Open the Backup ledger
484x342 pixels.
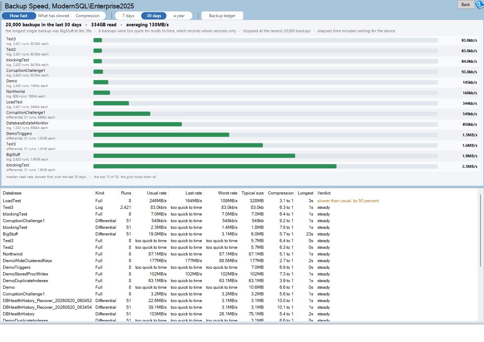point(222,16)
